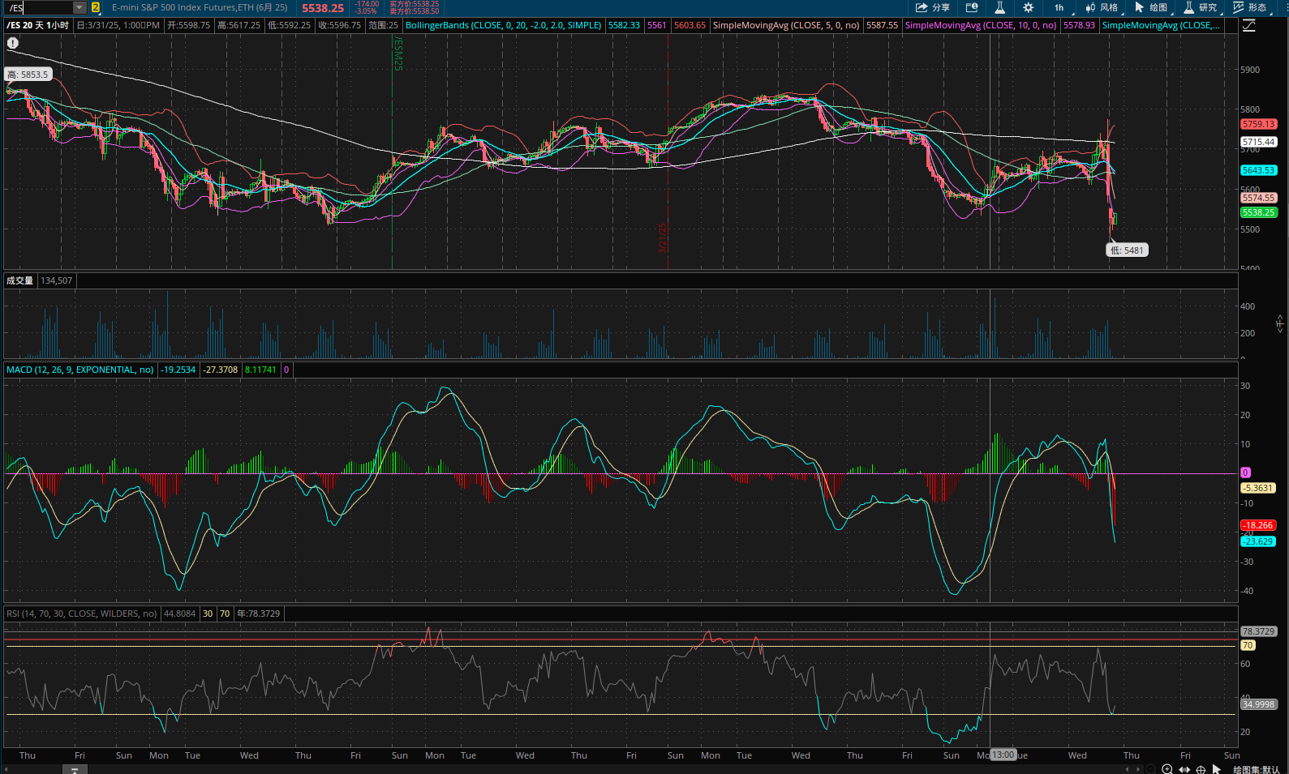Viewport: 1289px width, 774px height.
Task: Select the pointer cursor tool icon
Action: 1216,769
